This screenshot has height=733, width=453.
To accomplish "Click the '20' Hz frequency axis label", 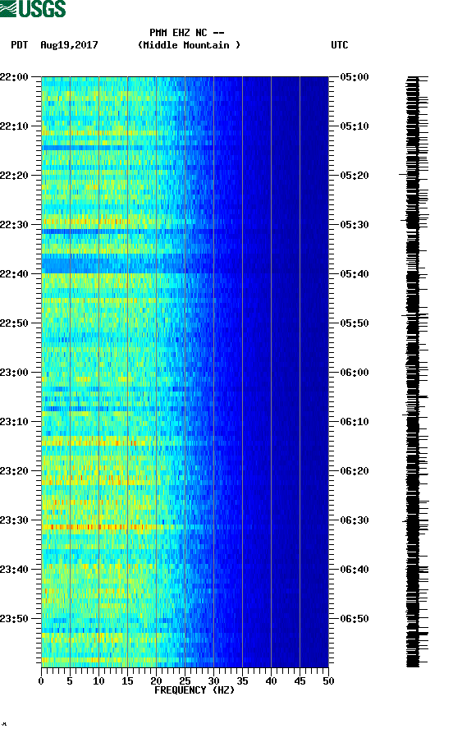I will (x=156, y=681).
